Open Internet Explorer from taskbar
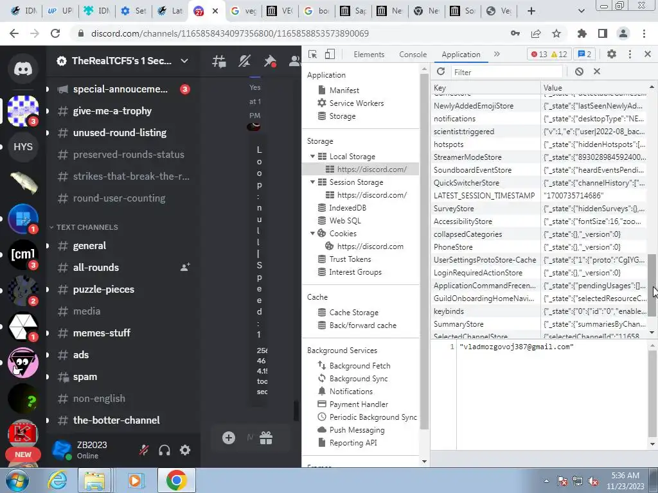Screen dimensions: 658x493 (x=57, y=480)
